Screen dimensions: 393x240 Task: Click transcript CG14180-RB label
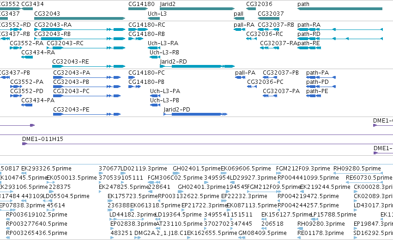[x=146, y=34]
